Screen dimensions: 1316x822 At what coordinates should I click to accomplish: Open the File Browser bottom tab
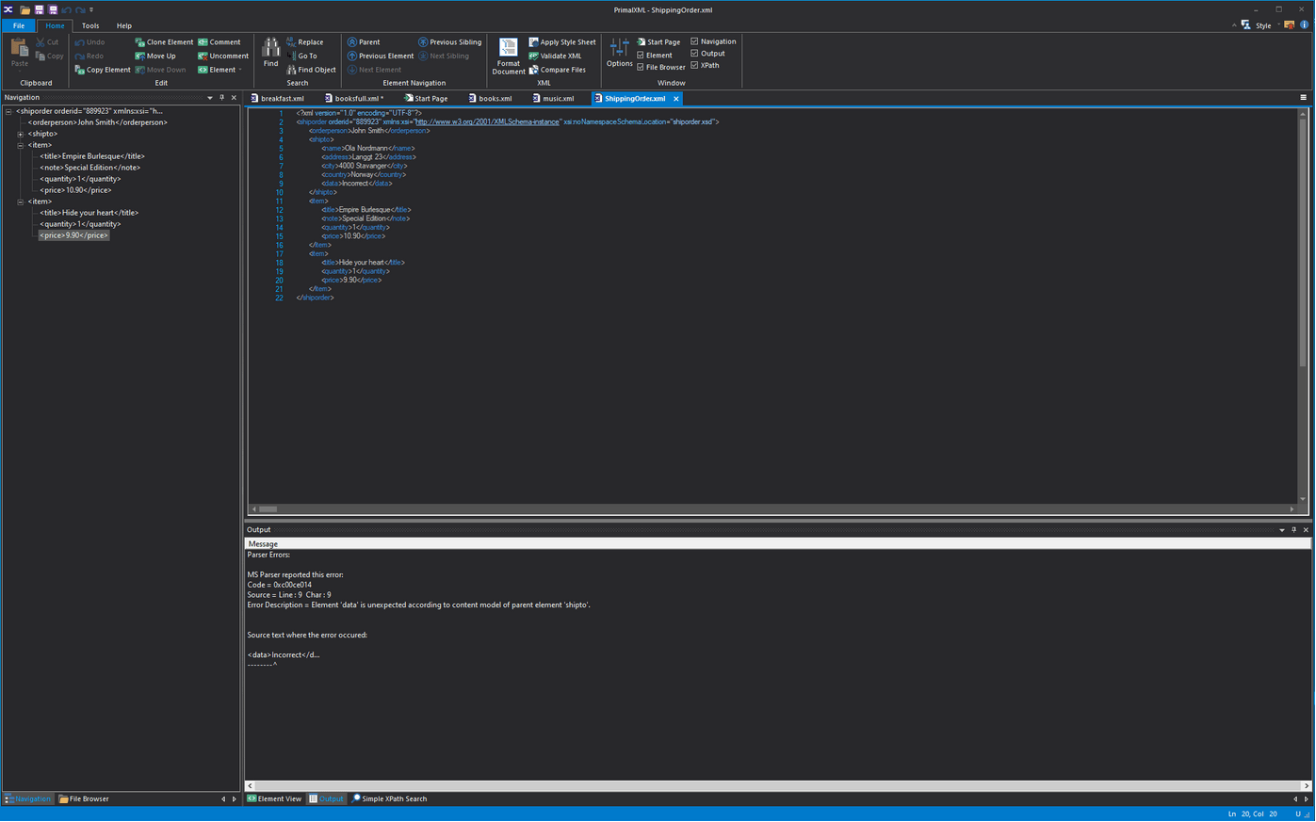[x=84, y=799]
